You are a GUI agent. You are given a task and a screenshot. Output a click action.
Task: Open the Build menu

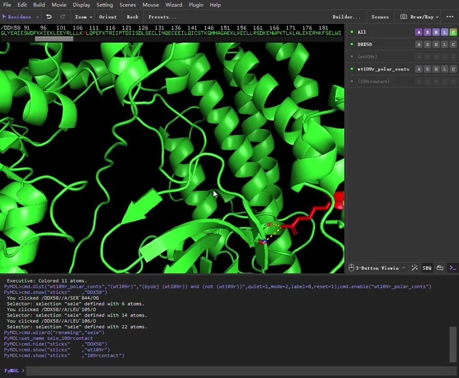pyautogui.click(x=39, y=4)
